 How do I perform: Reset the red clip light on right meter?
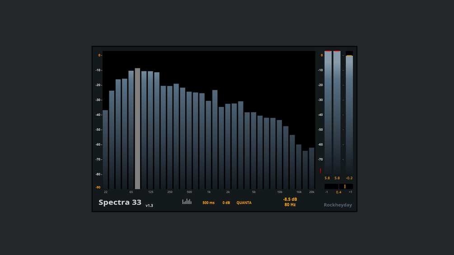pyautogui.click(x=337, y=51)
